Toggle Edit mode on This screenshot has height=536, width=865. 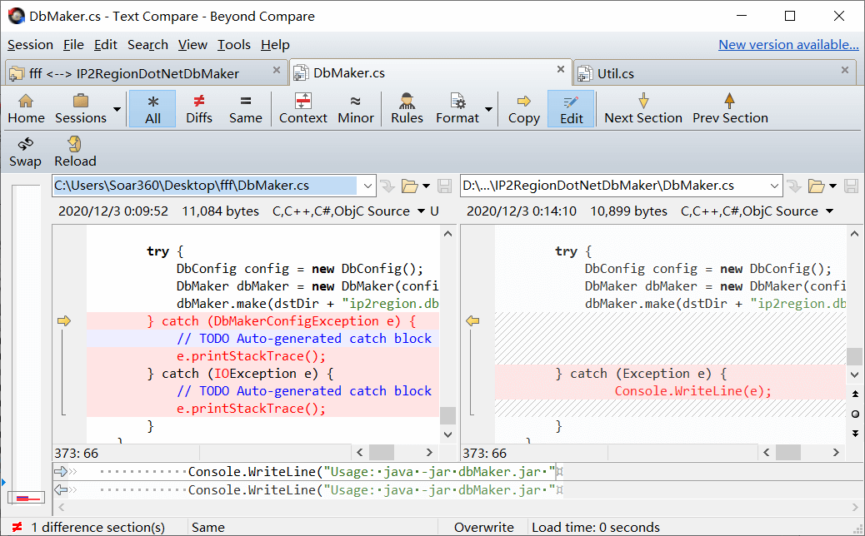point(571,108)
